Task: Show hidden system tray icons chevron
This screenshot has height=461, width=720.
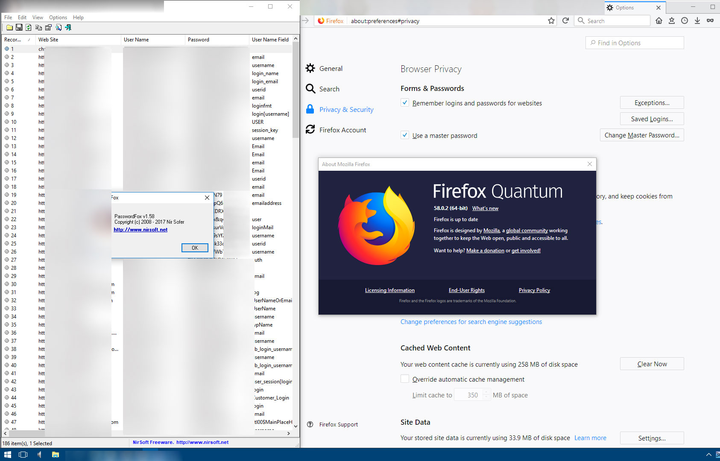Action: pos(709,455)
